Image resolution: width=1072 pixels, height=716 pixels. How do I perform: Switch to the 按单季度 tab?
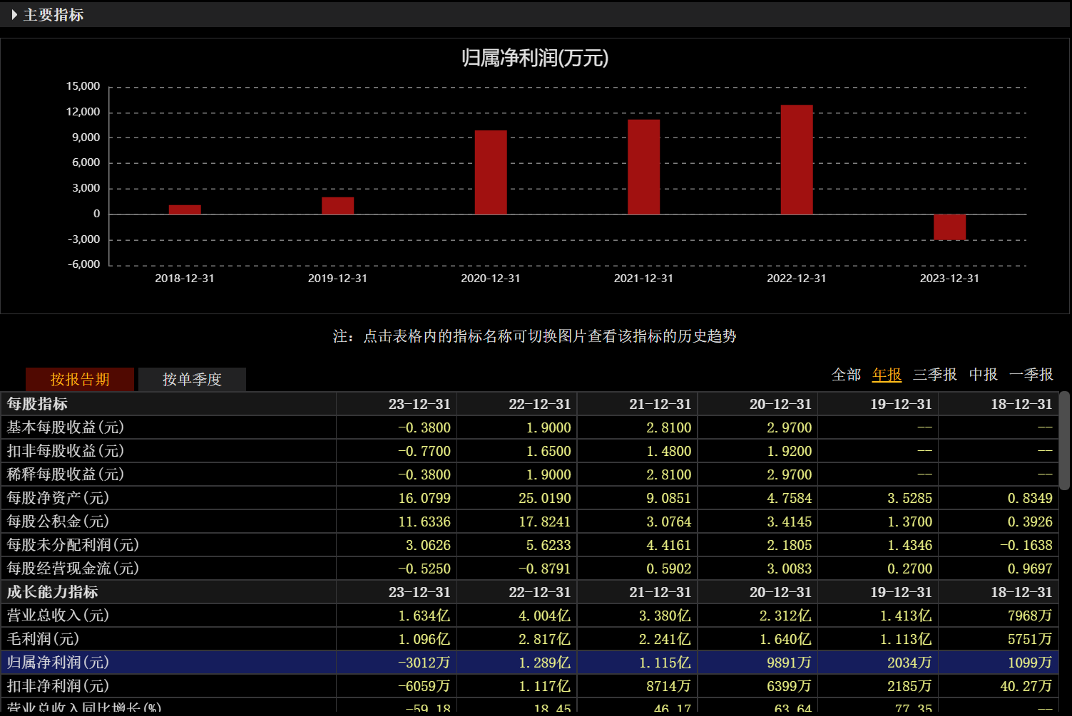coord(192,379)
